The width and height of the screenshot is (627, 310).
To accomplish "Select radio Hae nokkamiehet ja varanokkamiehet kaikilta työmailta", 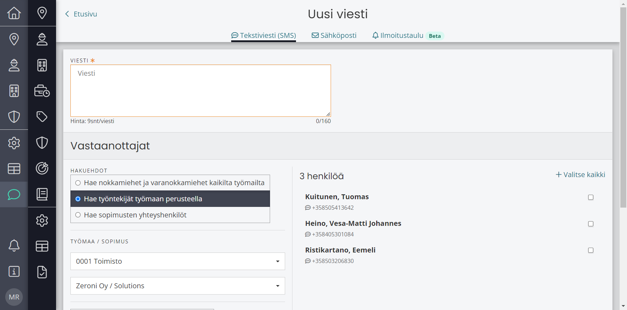I will pos(78,183).
